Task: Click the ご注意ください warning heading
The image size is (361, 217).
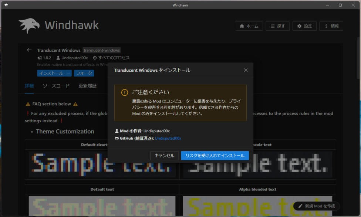Action: (151, 92)
